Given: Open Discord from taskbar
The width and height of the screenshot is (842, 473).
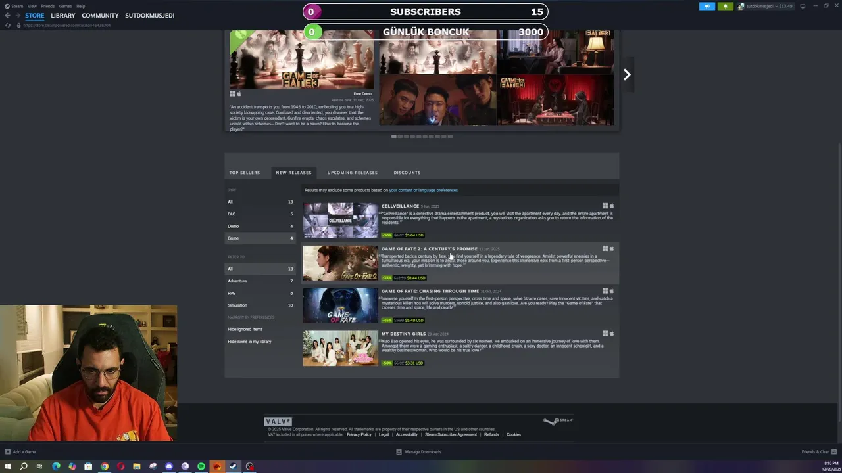Looking at the screenshot, I should 169,466.
